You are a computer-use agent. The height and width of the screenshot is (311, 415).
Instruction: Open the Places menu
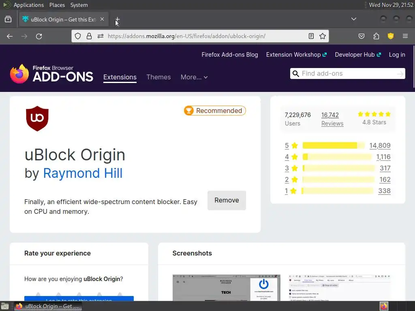point(57,5)
